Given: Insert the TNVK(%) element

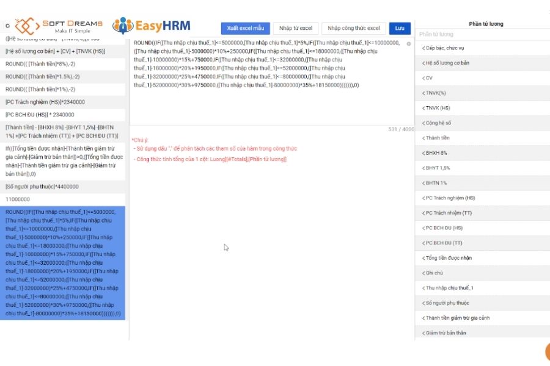Looking at the screenshot, I should tap(483, 93).
